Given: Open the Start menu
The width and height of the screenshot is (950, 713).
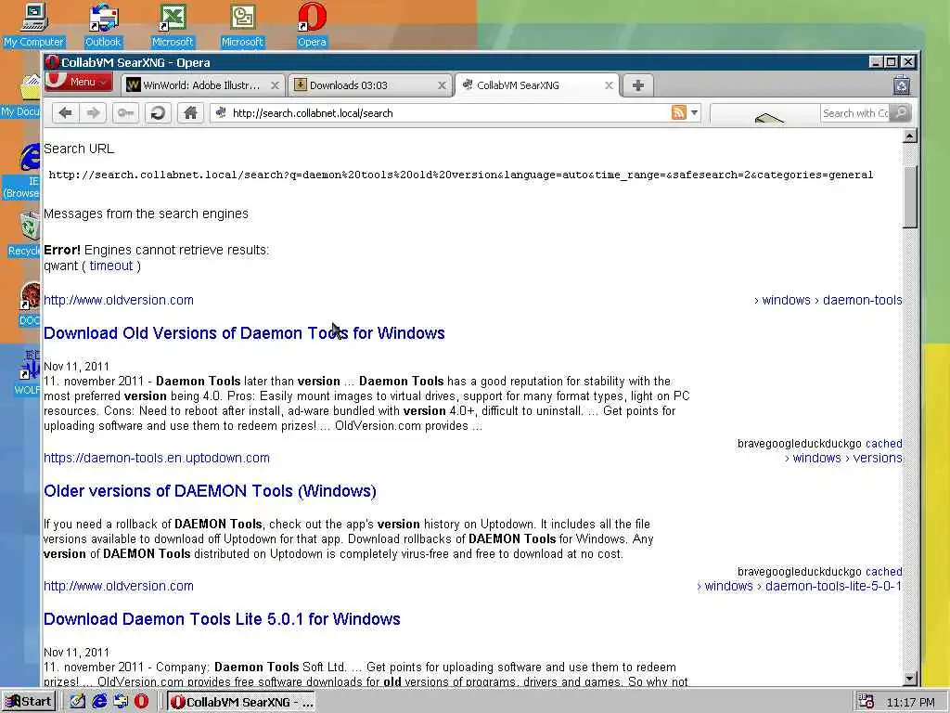Looking at the screenshot, I should (29, 702).
